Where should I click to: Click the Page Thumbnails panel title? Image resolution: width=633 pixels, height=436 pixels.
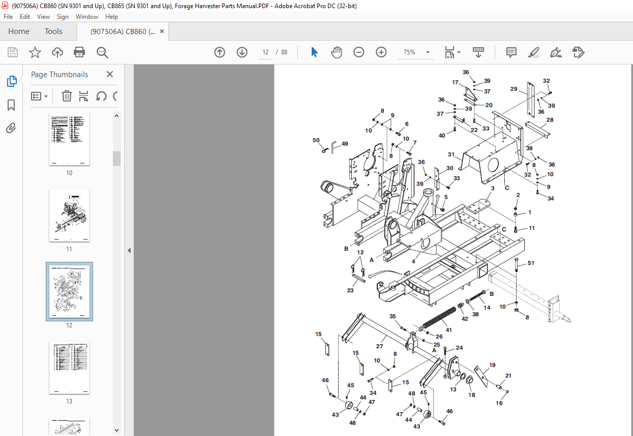[59, 74]
